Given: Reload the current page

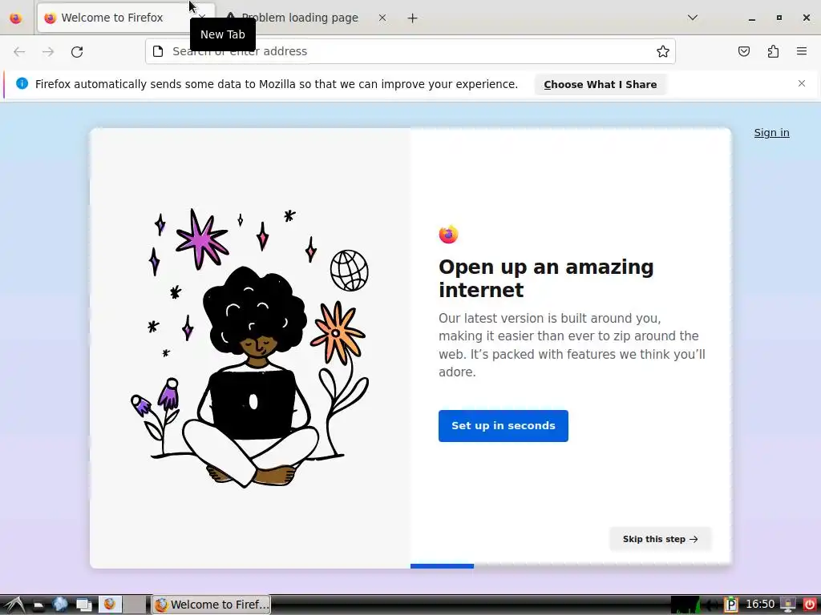Looking at the screenshot, I should pos(77,51).
